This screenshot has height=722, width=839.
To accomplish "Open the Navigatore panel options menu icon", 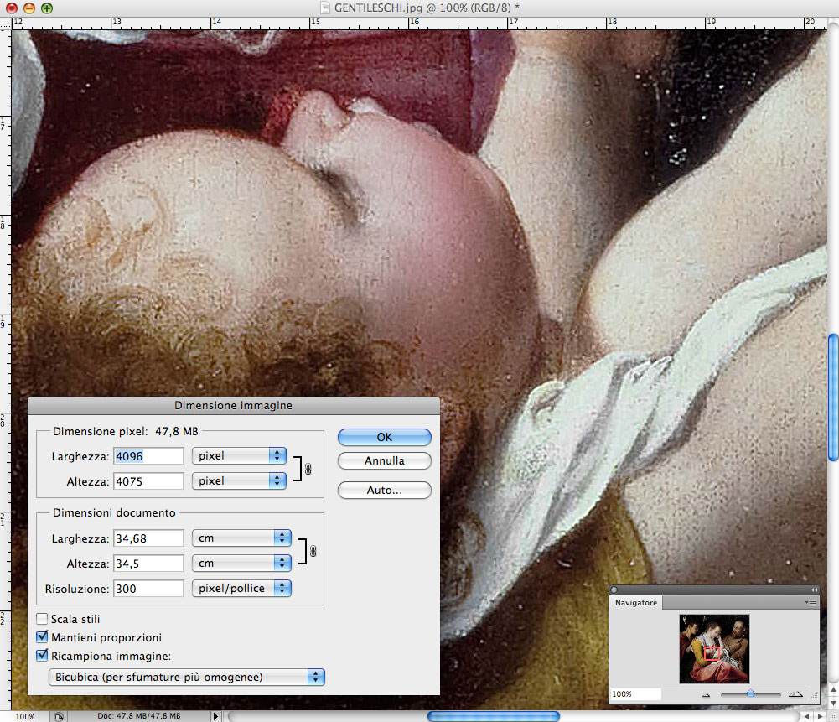I will click(811, 603).
